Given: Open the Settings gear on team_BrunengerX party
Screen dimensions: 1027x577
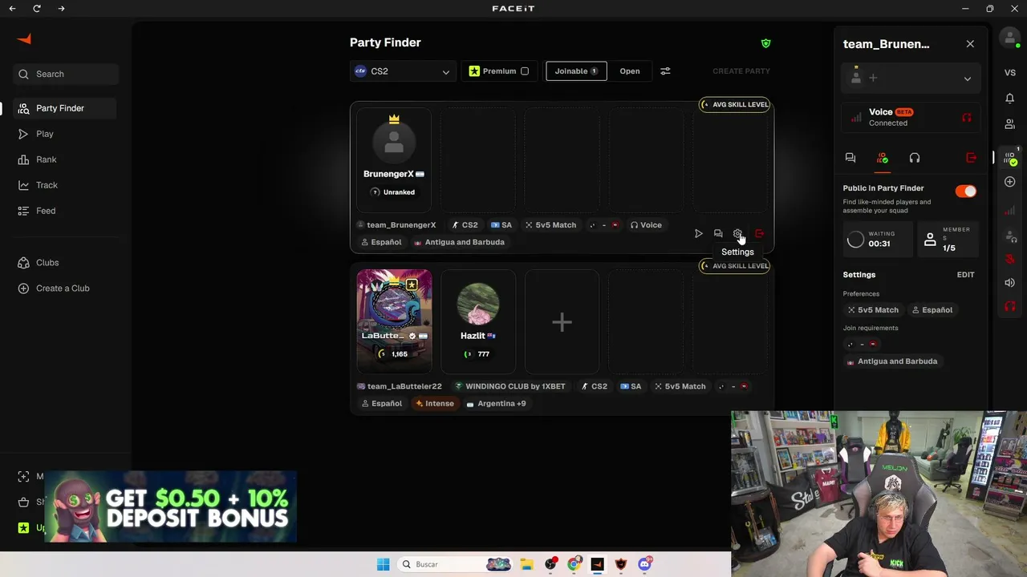Looking at the screenshot, I should tap(738, 234).
